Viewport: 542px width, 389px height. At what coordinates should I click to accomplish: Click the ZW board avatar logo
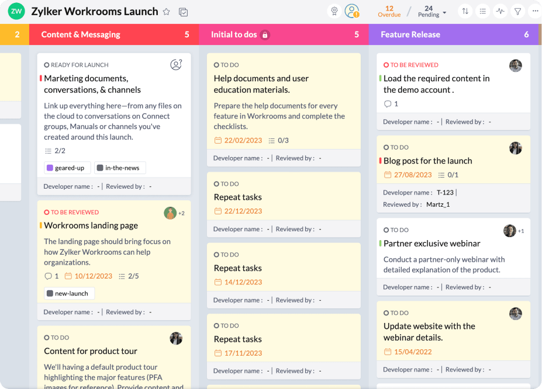[x=16, y=11]
